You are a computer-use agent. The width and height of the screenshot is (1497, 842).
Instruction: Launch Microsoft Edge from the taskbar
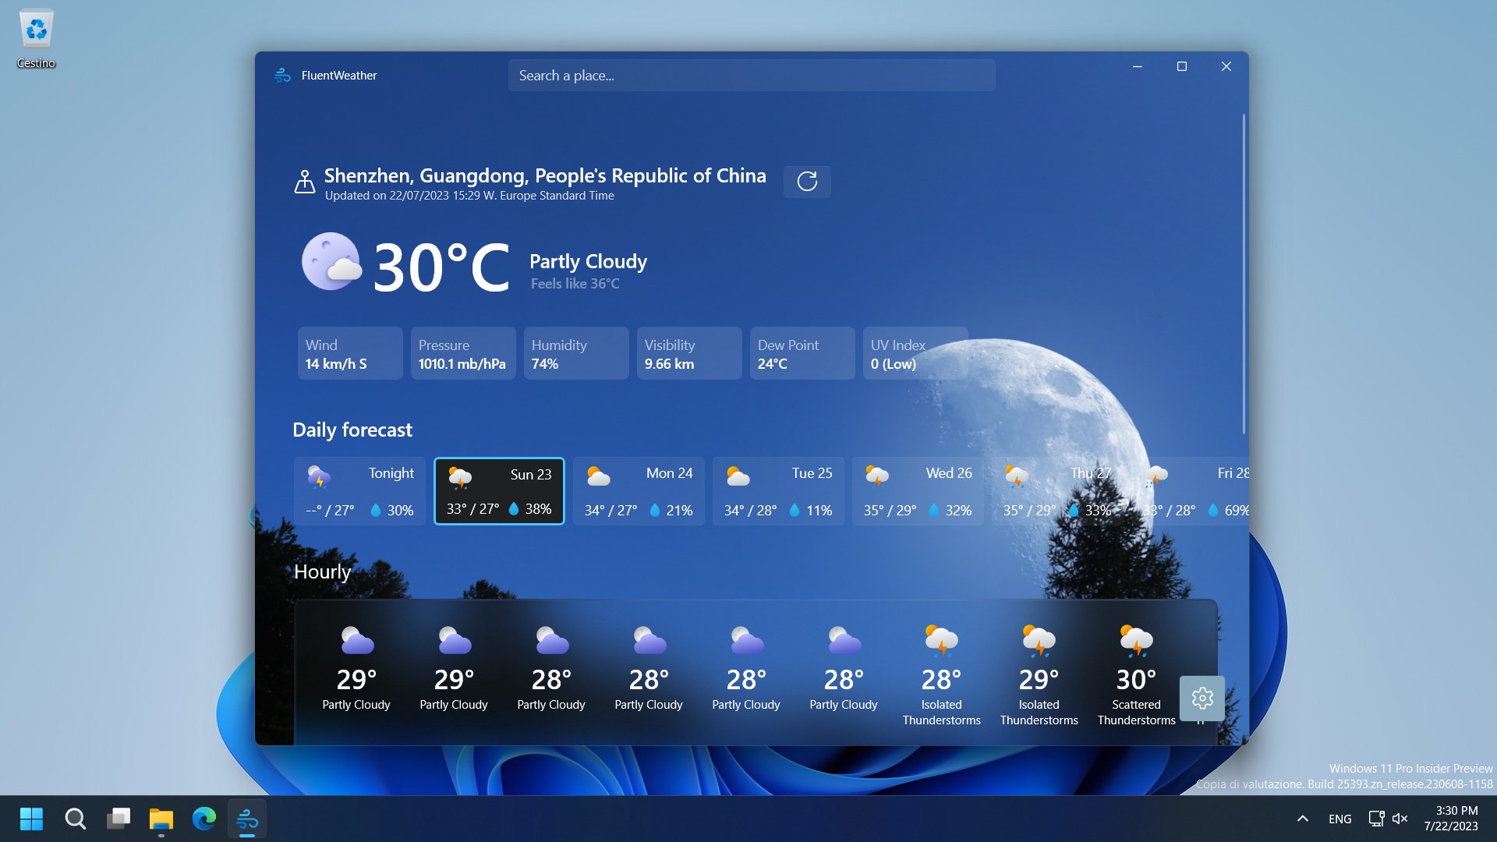pos(203,819)
